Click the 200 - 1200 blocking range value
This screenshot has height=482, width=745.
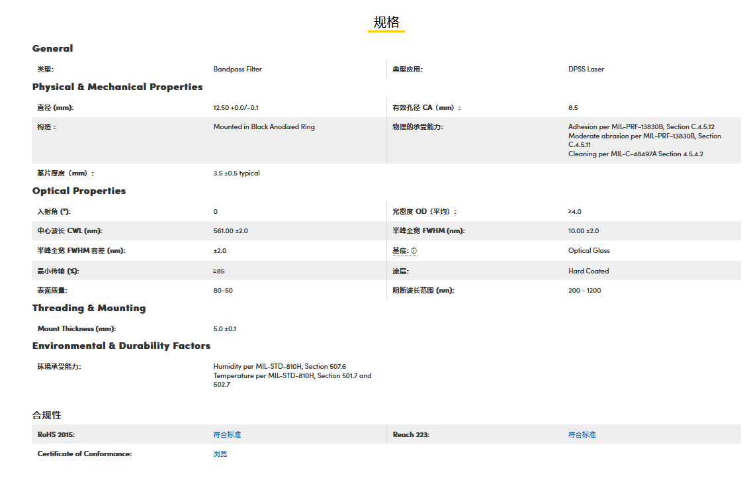click(584, 290)
